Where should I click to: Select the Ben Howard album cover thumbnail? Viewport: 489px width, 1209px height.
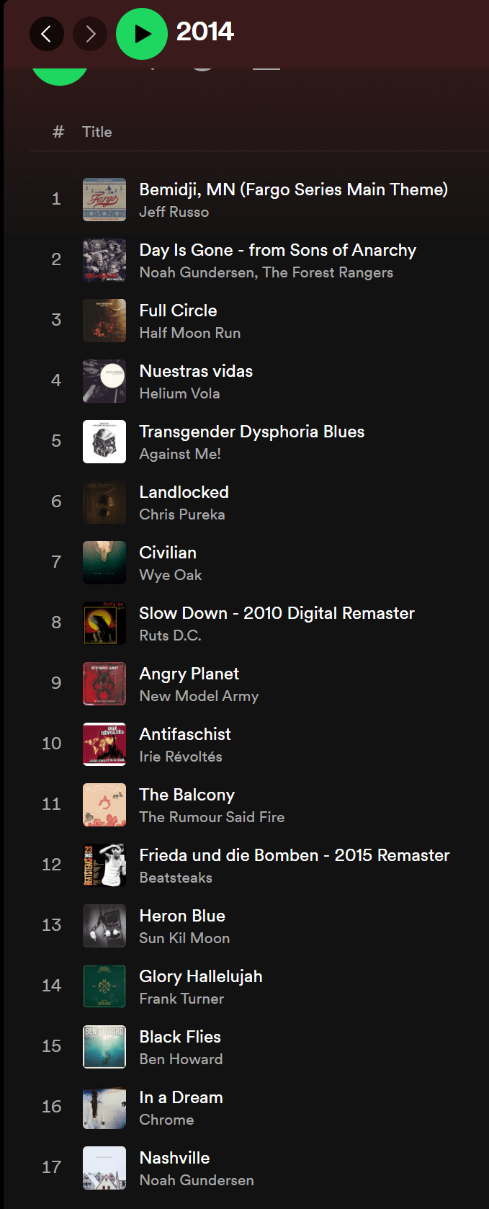click(104, 1047)
